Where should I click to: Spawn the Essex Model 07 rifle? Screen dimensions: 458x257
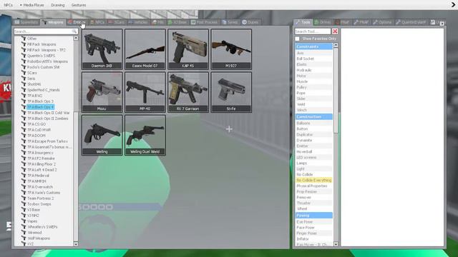[145, 49]
